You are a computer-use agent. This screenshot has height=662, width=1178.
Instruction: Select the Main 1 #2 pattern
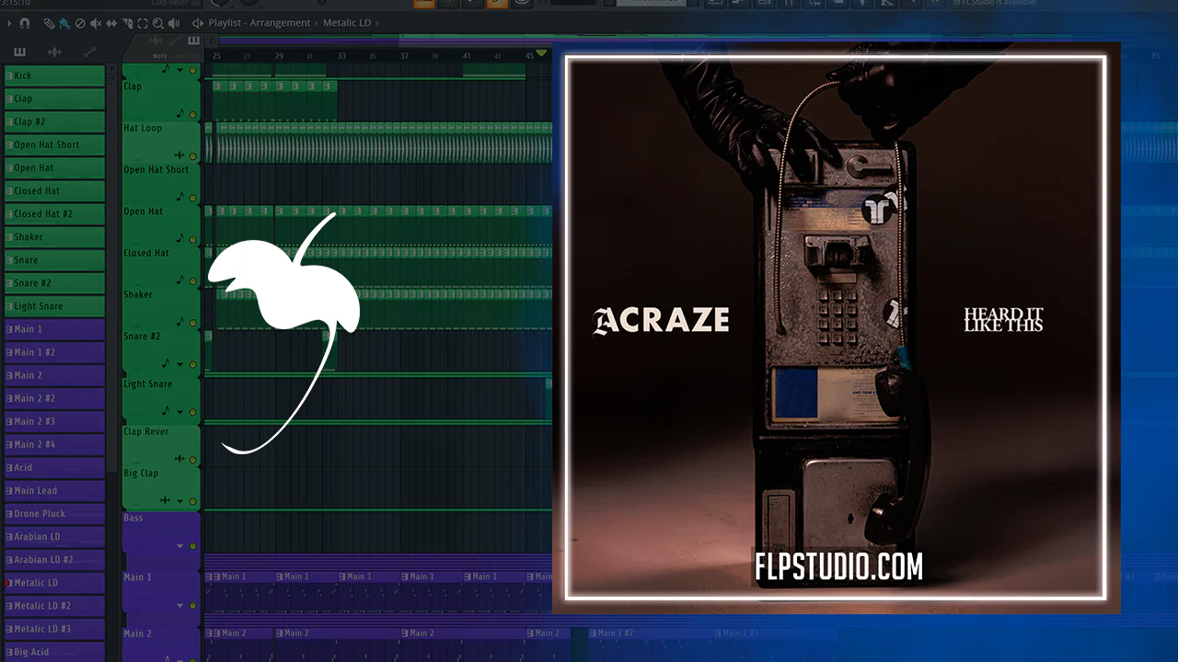54,352
